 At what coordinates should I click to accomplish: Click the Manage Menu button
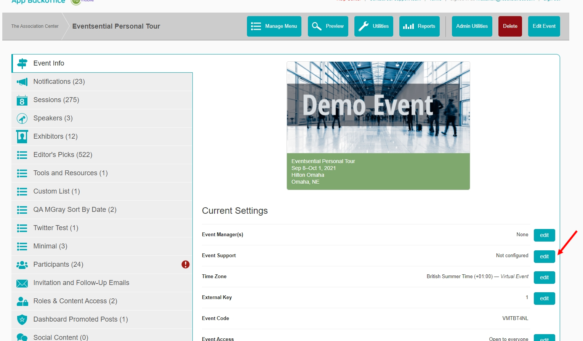coord(274,26)
